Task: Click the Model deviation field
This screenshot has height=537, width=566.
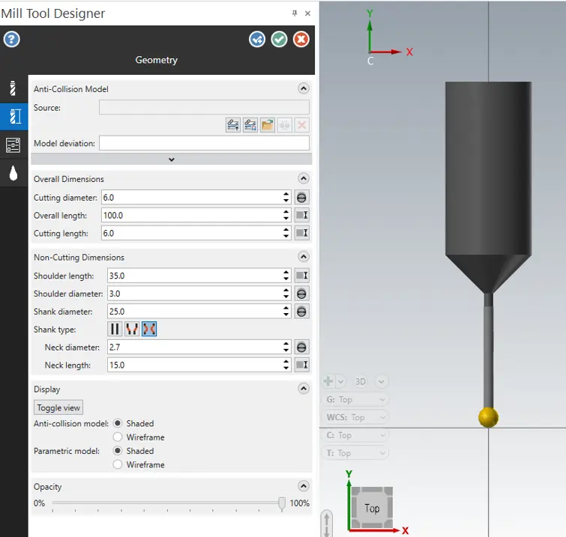Action: point(205,143)
